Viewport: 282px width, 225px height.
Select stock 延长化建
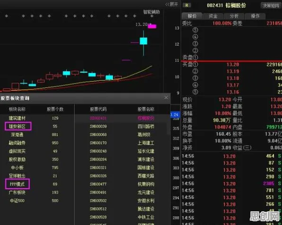pyautogui.click(x=146, y=151)
